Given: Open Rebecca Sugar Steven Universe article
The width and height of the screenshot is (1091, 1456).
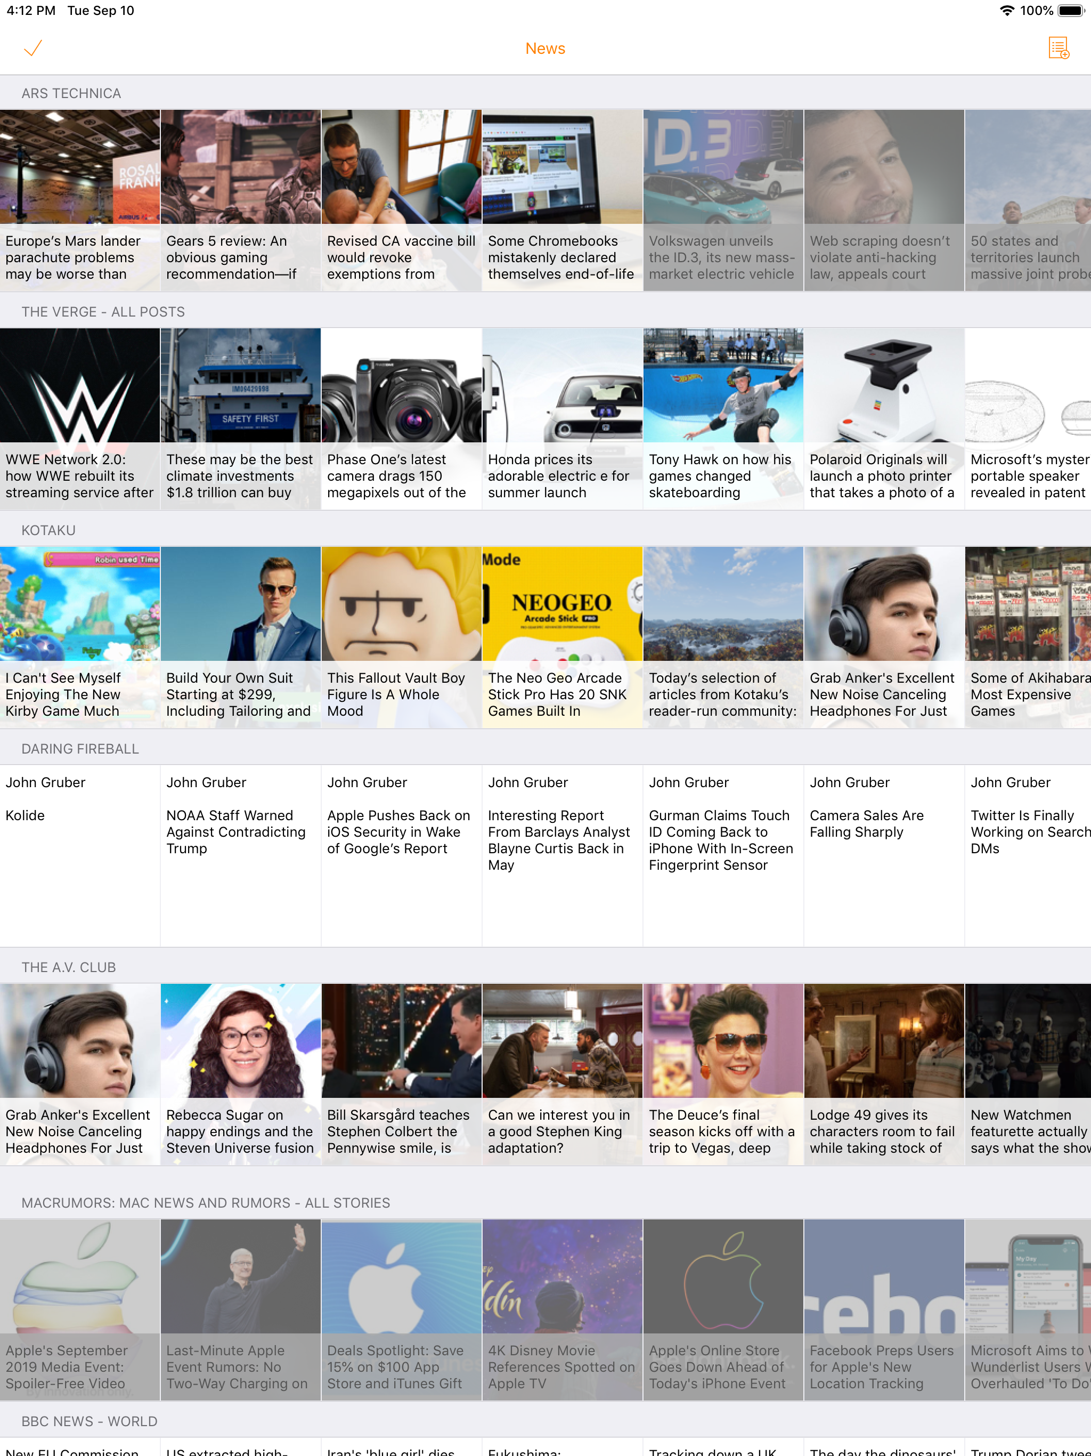Looking at the screenshot, I should (x=240, y=1074).
